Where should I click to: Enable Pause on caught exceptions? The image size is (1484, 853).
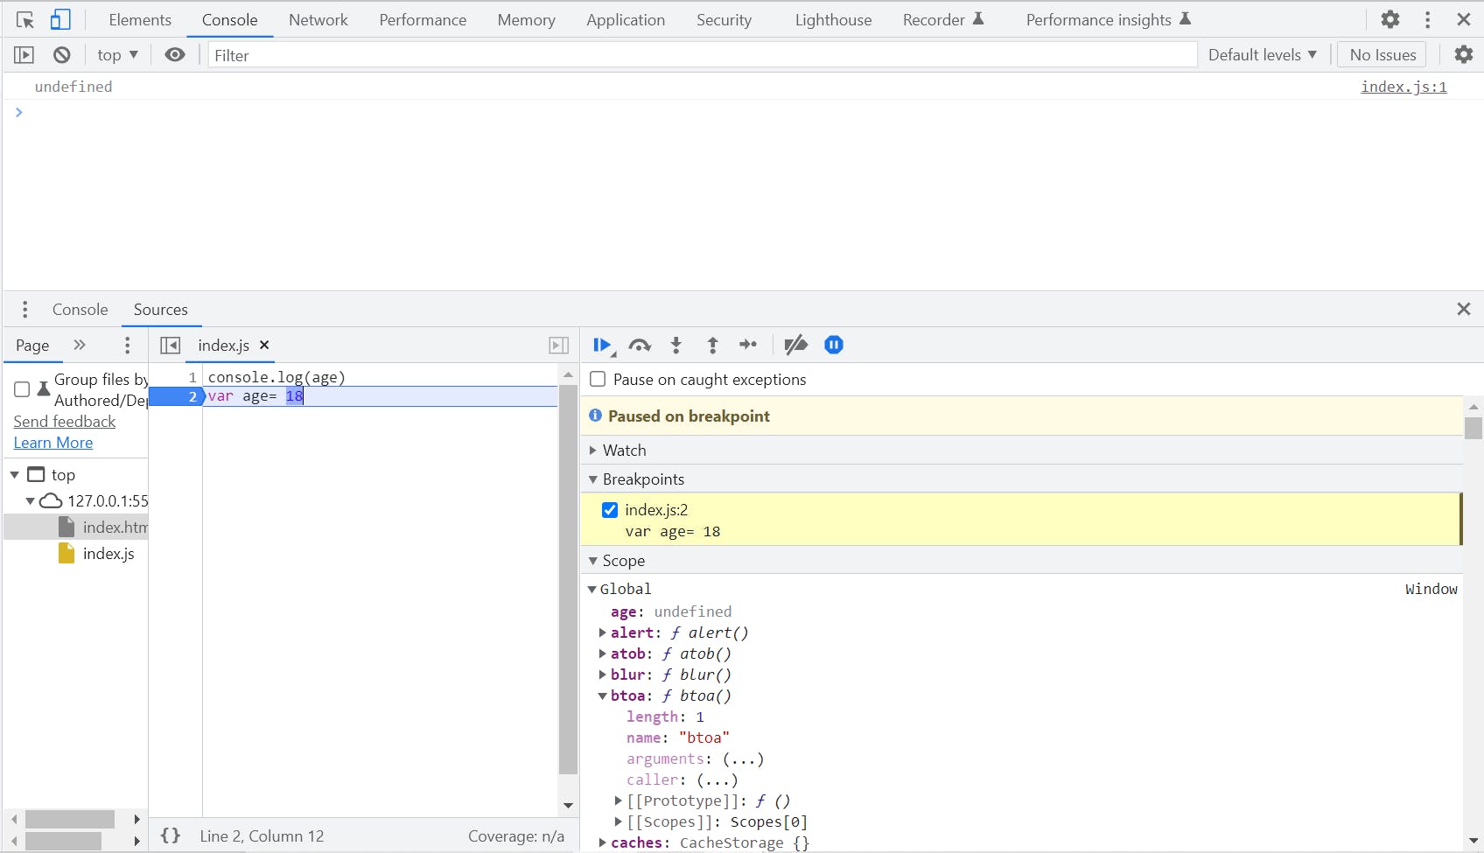pyautogui.click(x=598, y=379)
